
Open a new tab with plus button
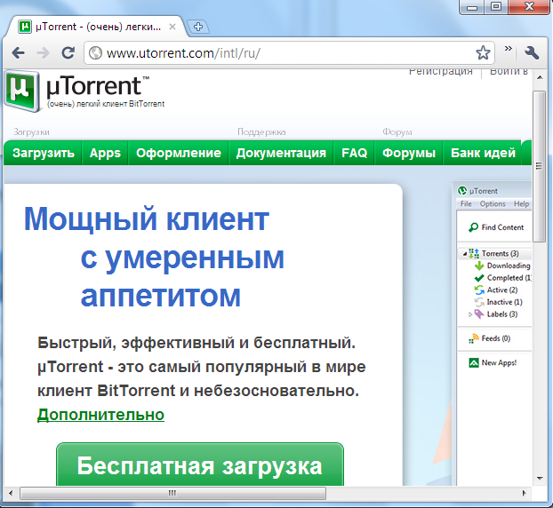pos(198,27)
